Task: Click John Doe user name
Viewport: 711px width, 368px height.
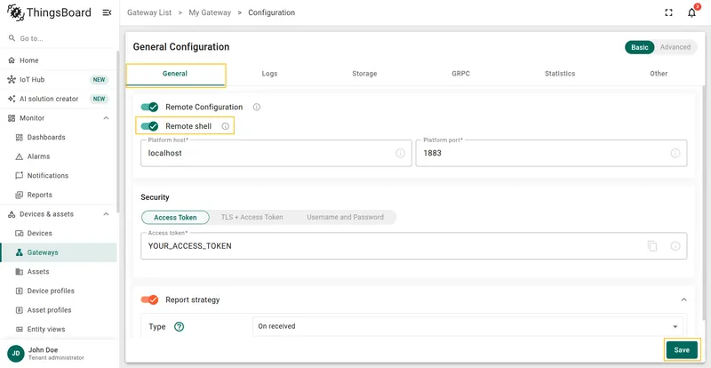Action: 43,350
